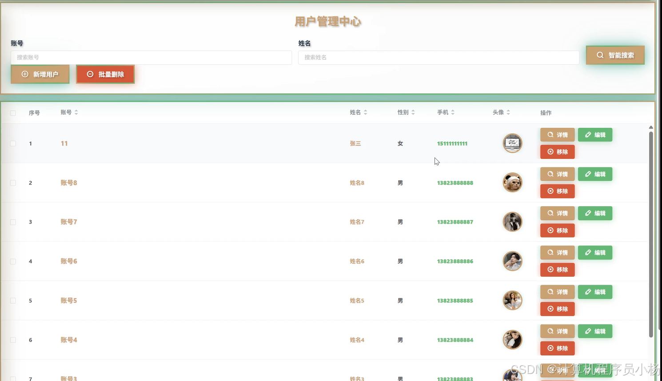Click account value 11 in first row
Image resolution: width=662 pixels, height=381 pixels.
[x=64, y=143]
